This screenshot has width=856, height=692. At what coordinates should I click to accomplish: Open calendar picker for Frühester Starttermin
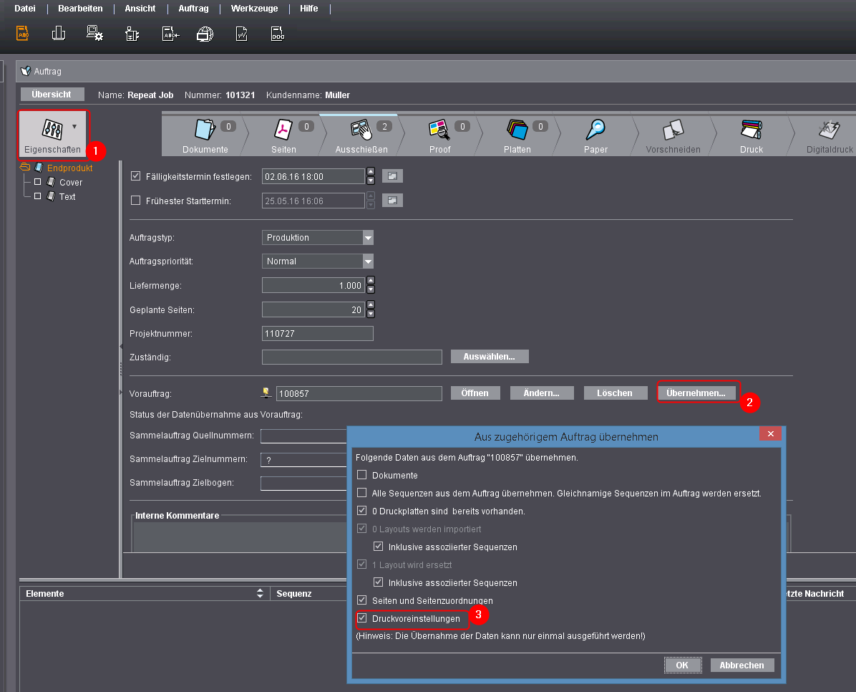[x=392, y=201]
